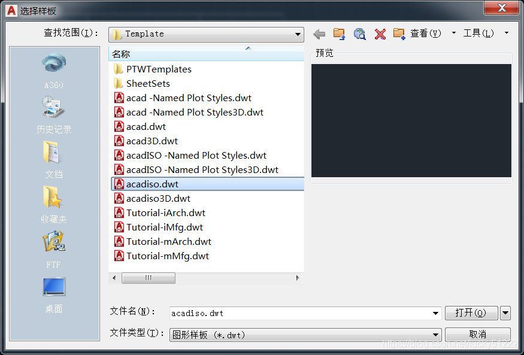Click the dwt icon of acad.dwt
The height and width of the screenshot is (355, 524).
coord(119,126)
